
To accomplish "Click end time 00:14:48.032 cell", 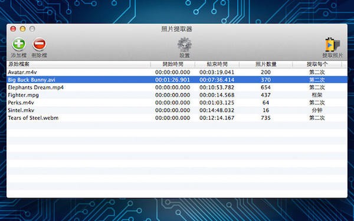I will 217,110.
